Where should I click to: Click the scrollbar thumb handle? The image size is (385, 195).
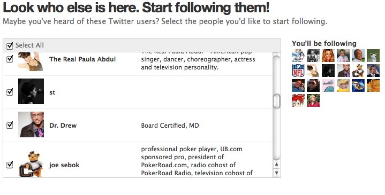pos(277,101)
